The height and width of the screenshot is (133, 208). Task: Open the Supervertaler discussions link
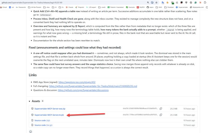pos(83,90)
